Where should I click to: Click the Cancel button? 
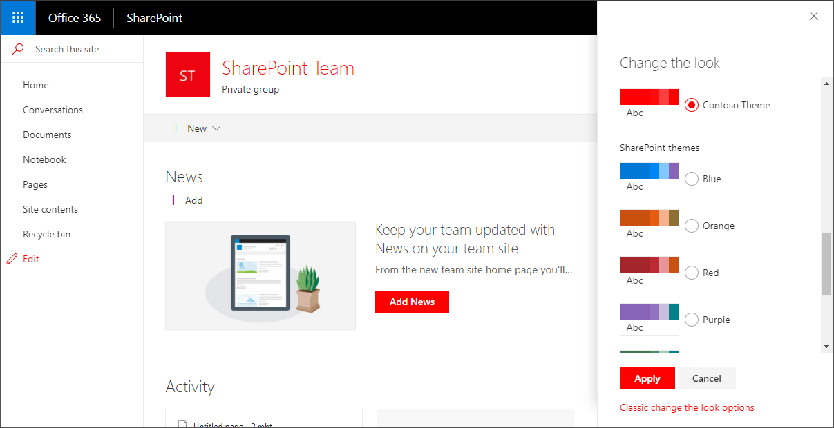tap(707, 378)
